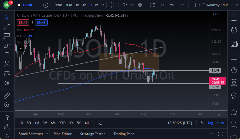Viewport: 240px width, 139px height.
Task: Open the Fibonacci retracement tool group
Action: (7, 36)
